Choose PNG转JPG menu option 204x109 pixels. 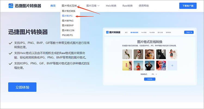pos(68,35)
